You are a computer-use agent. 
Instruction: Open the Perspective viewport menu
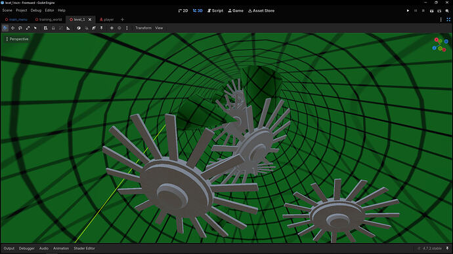point(17,39)
